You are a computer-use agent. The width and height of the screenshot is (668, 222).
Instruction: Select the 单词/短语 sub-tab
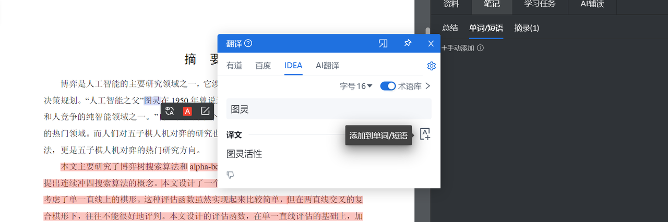click(486, 28)
